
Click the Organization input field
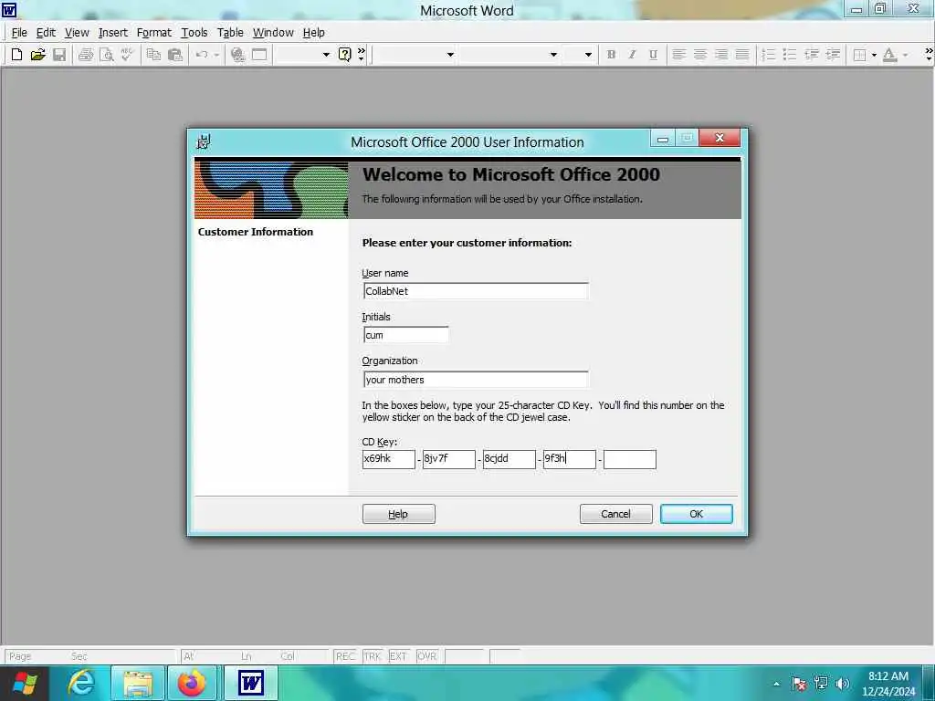pos(476,379)
